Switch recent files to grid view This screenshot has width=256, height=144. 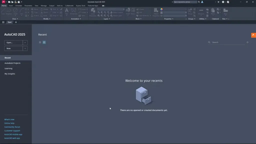tap(44, 42)
